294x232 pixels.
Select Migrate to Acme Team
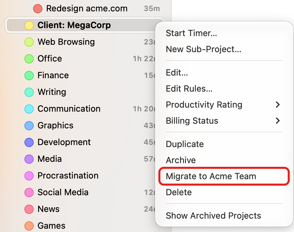tap(224, 176)
